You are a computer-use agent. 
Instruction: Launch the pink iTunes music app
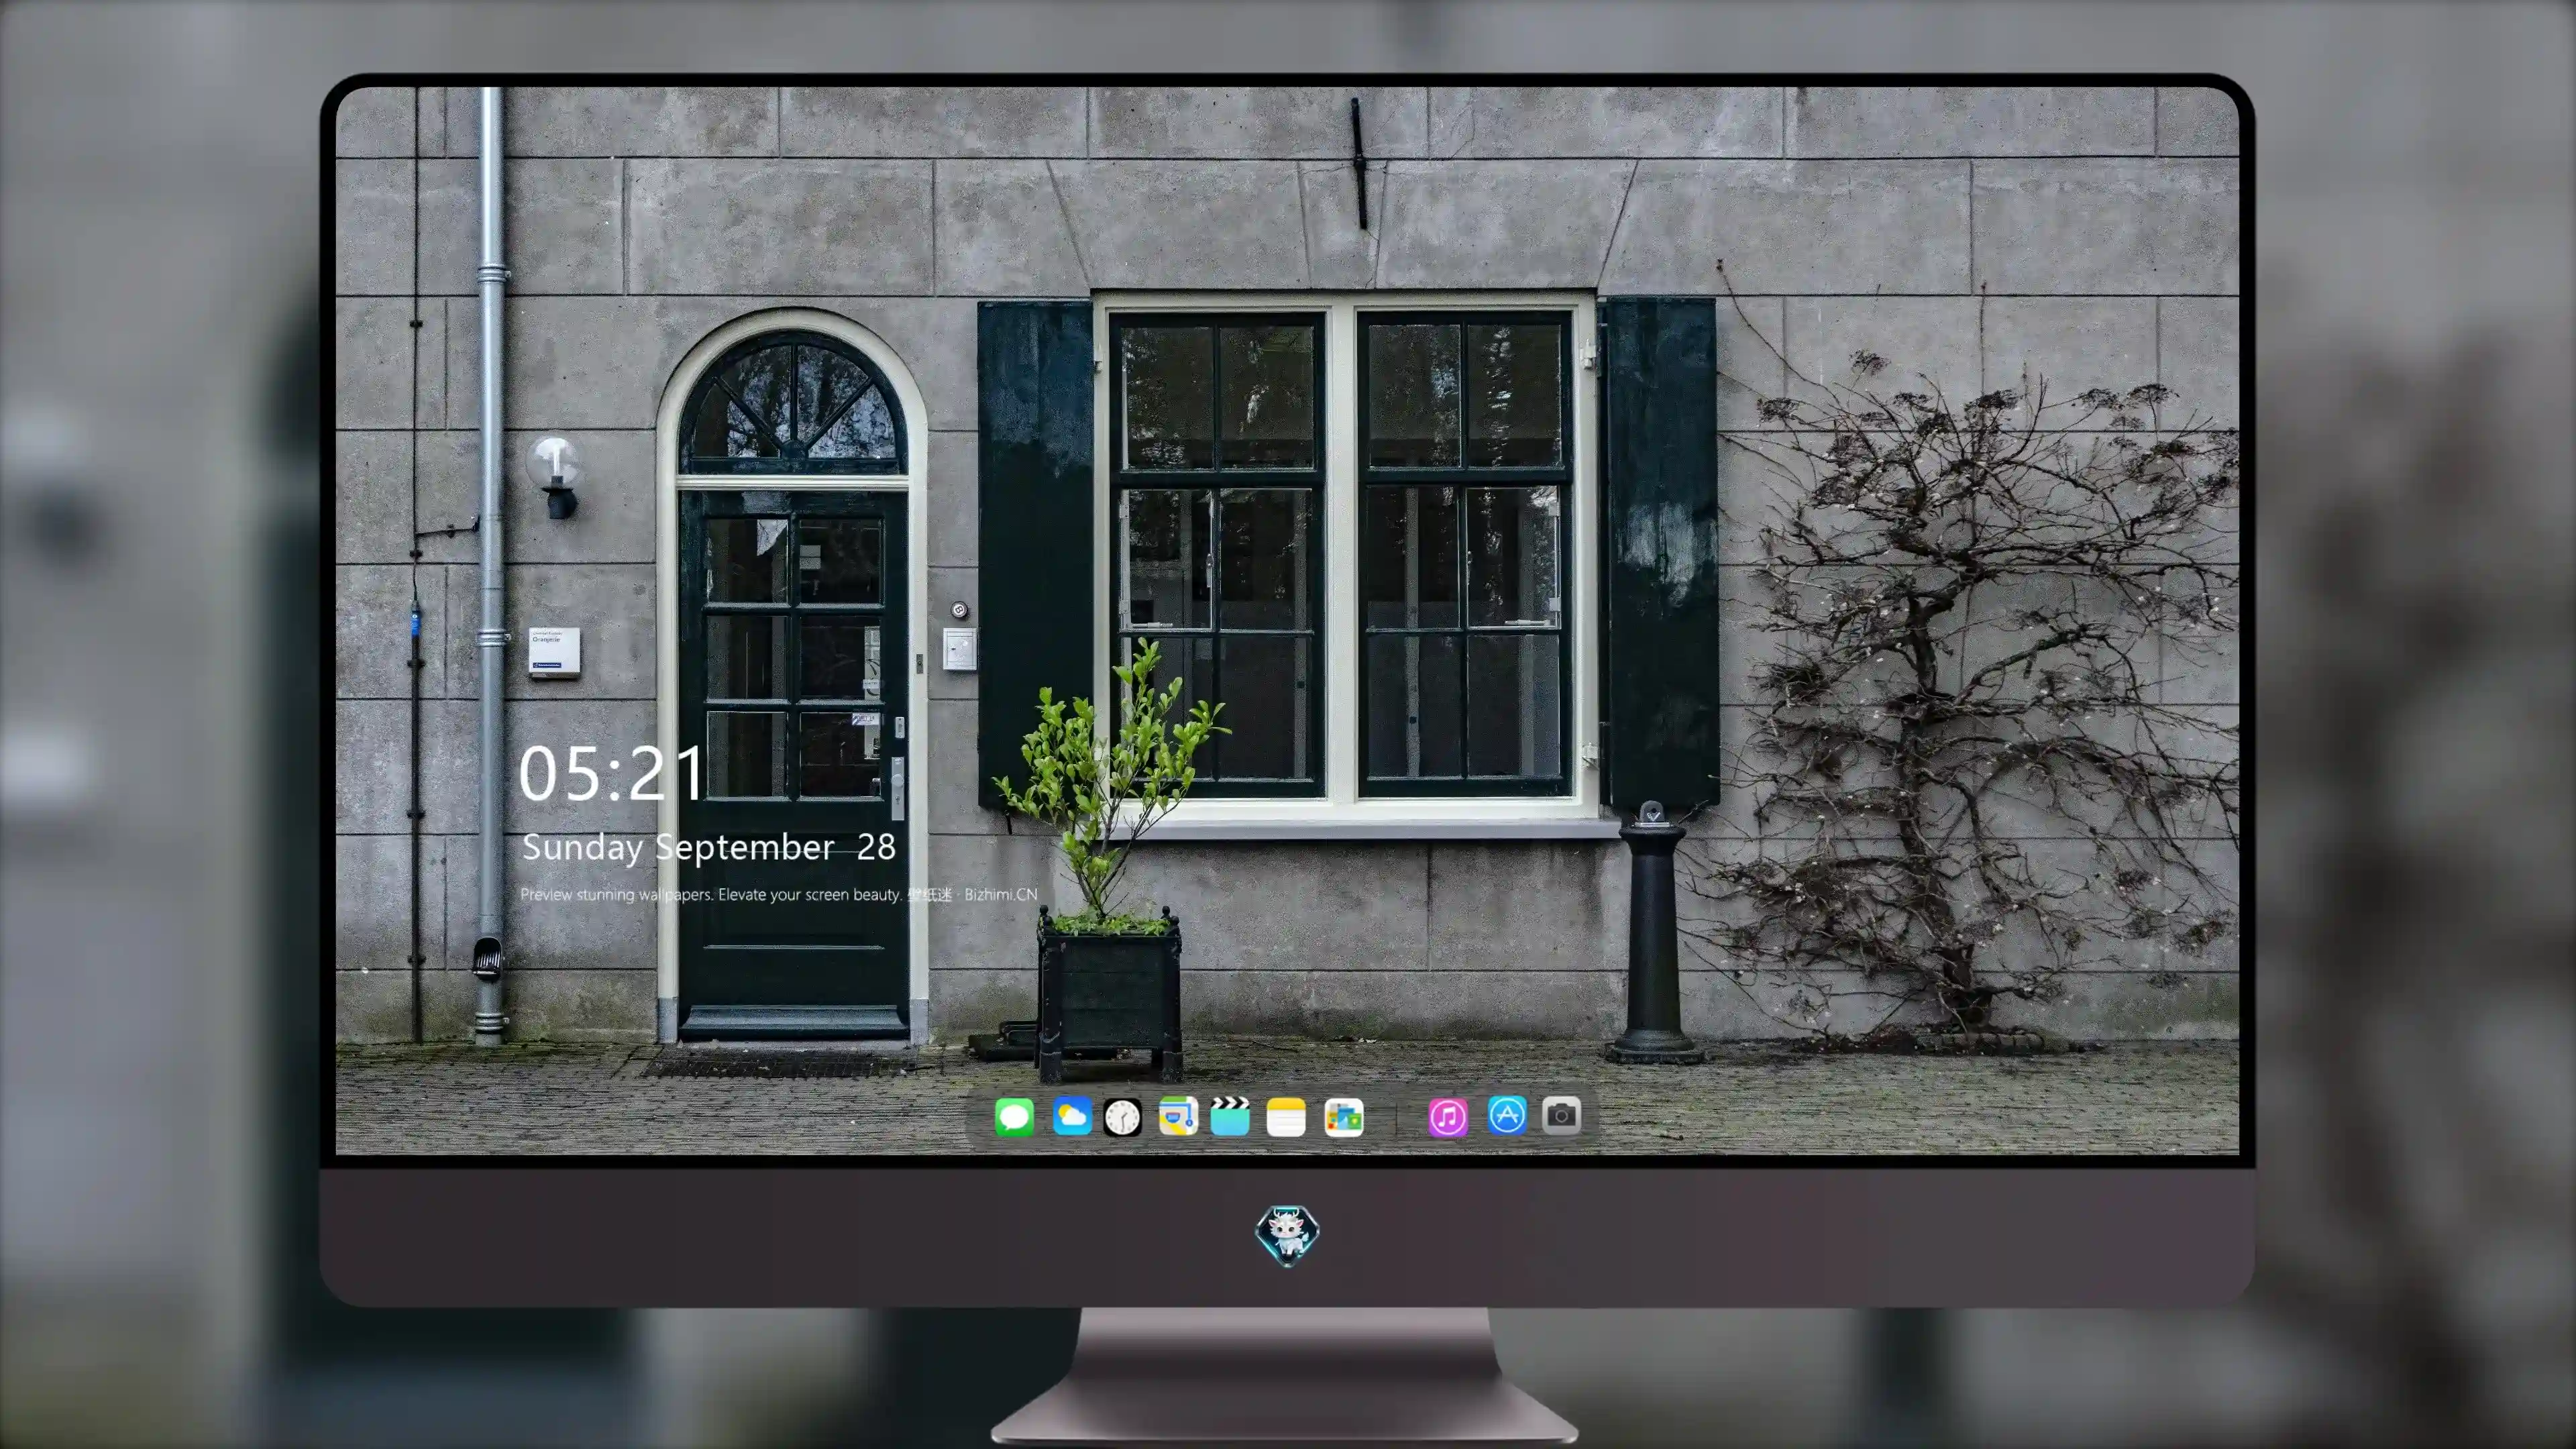pos(1448,1117)
